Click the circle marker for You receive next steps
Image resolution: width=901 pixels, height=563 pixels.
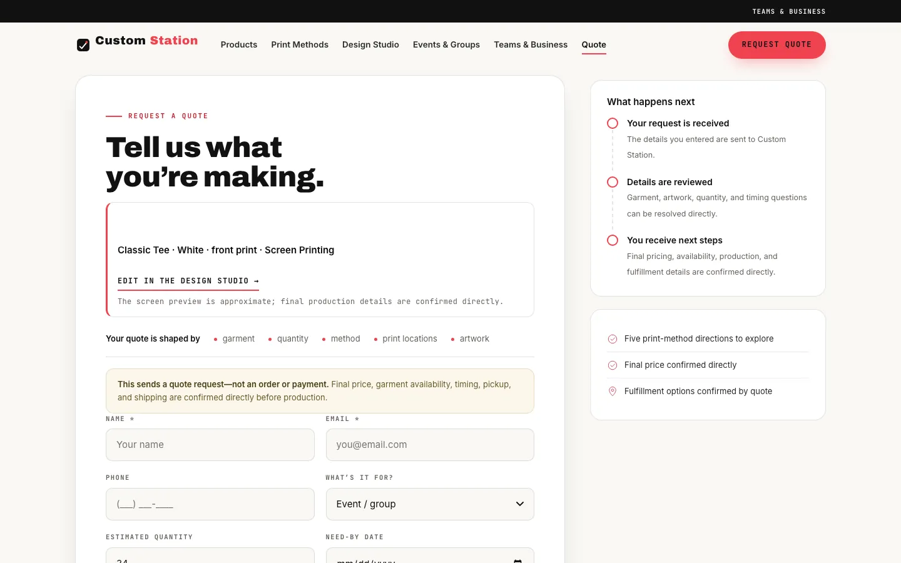(x=613, y=240)
